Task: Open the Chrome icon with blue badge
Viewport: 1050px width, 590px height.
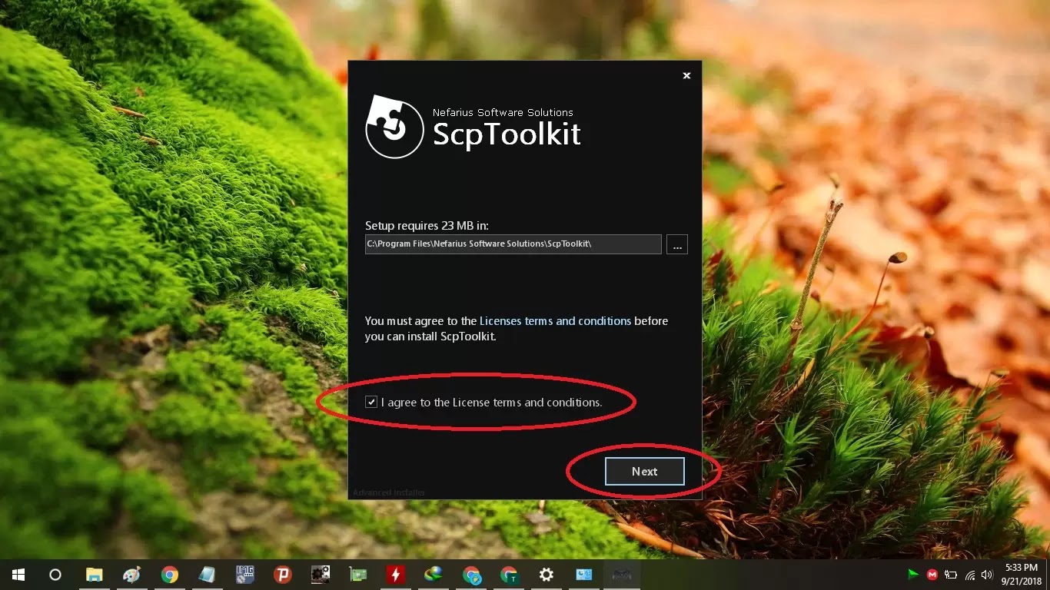Action: click(x=471, y=575)
